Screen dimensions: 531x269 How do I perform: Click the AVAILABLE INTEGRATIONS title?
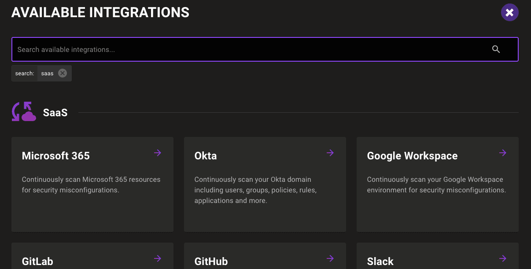100,12
